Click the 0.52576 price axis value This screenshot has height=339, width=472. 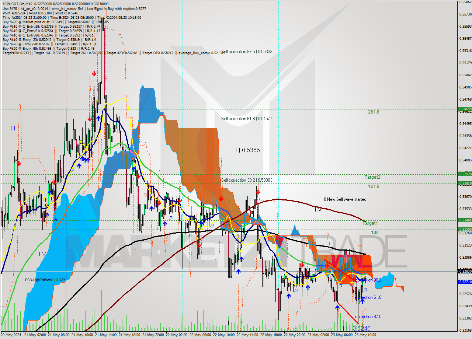[x=465, y=294]
